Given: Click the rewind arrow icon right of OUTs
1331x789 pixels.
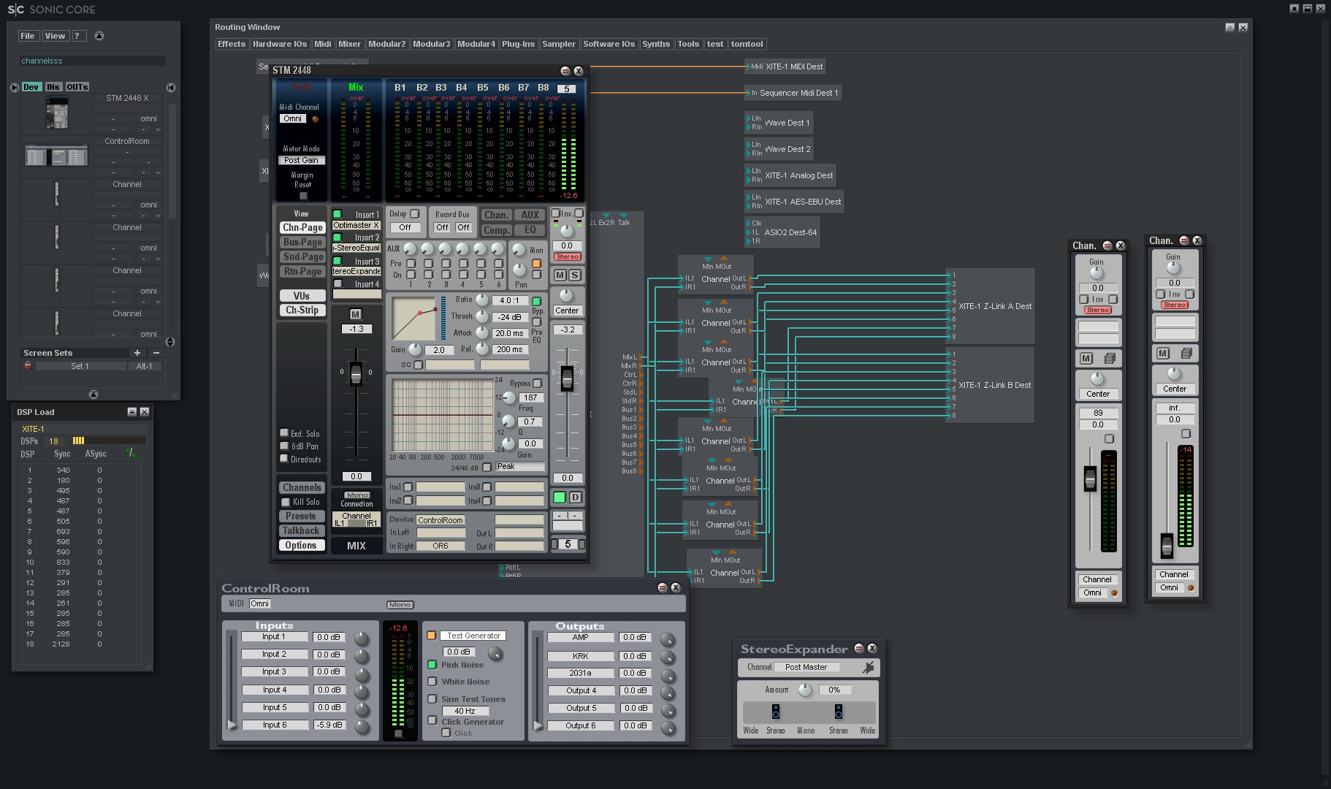Looking at the screenshot, I should [x=171, y=87].
